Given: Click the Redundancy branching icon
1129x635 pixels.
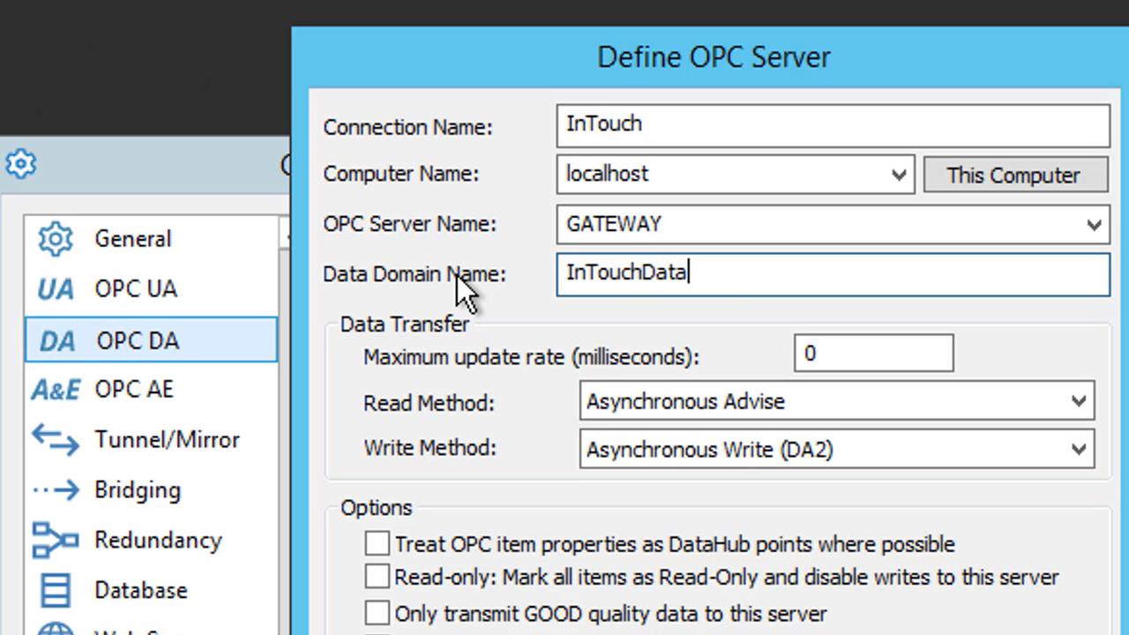Looking at the screenshot, I should point(56,540).
